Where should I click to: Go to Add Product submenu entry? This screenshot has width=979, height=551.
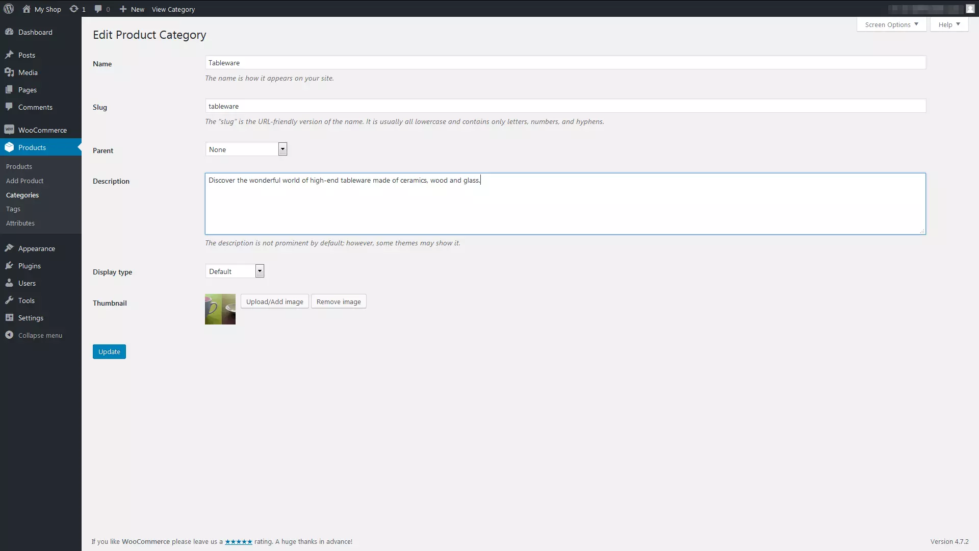point(24,181)
